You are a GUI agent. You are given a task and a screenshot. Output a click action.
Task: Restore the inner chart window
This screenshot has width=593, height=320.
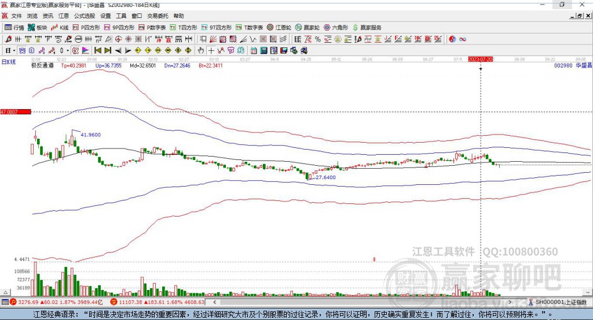579,16
